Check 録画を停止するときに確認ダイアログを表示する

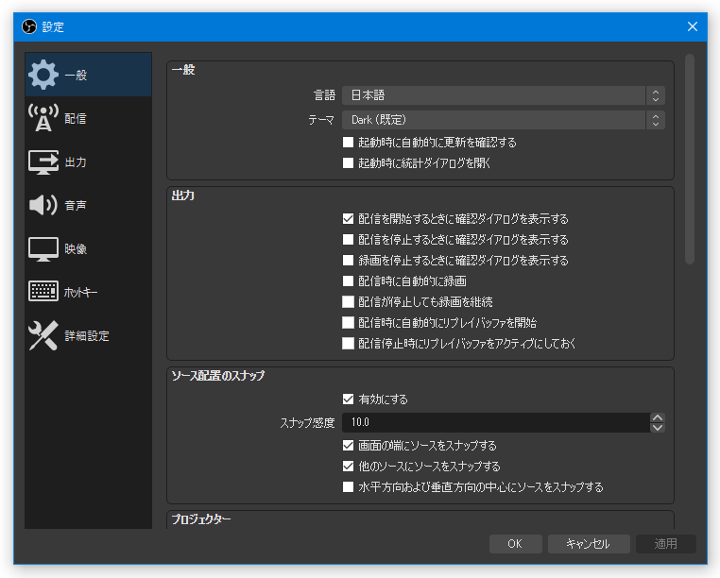coord(348,261)
